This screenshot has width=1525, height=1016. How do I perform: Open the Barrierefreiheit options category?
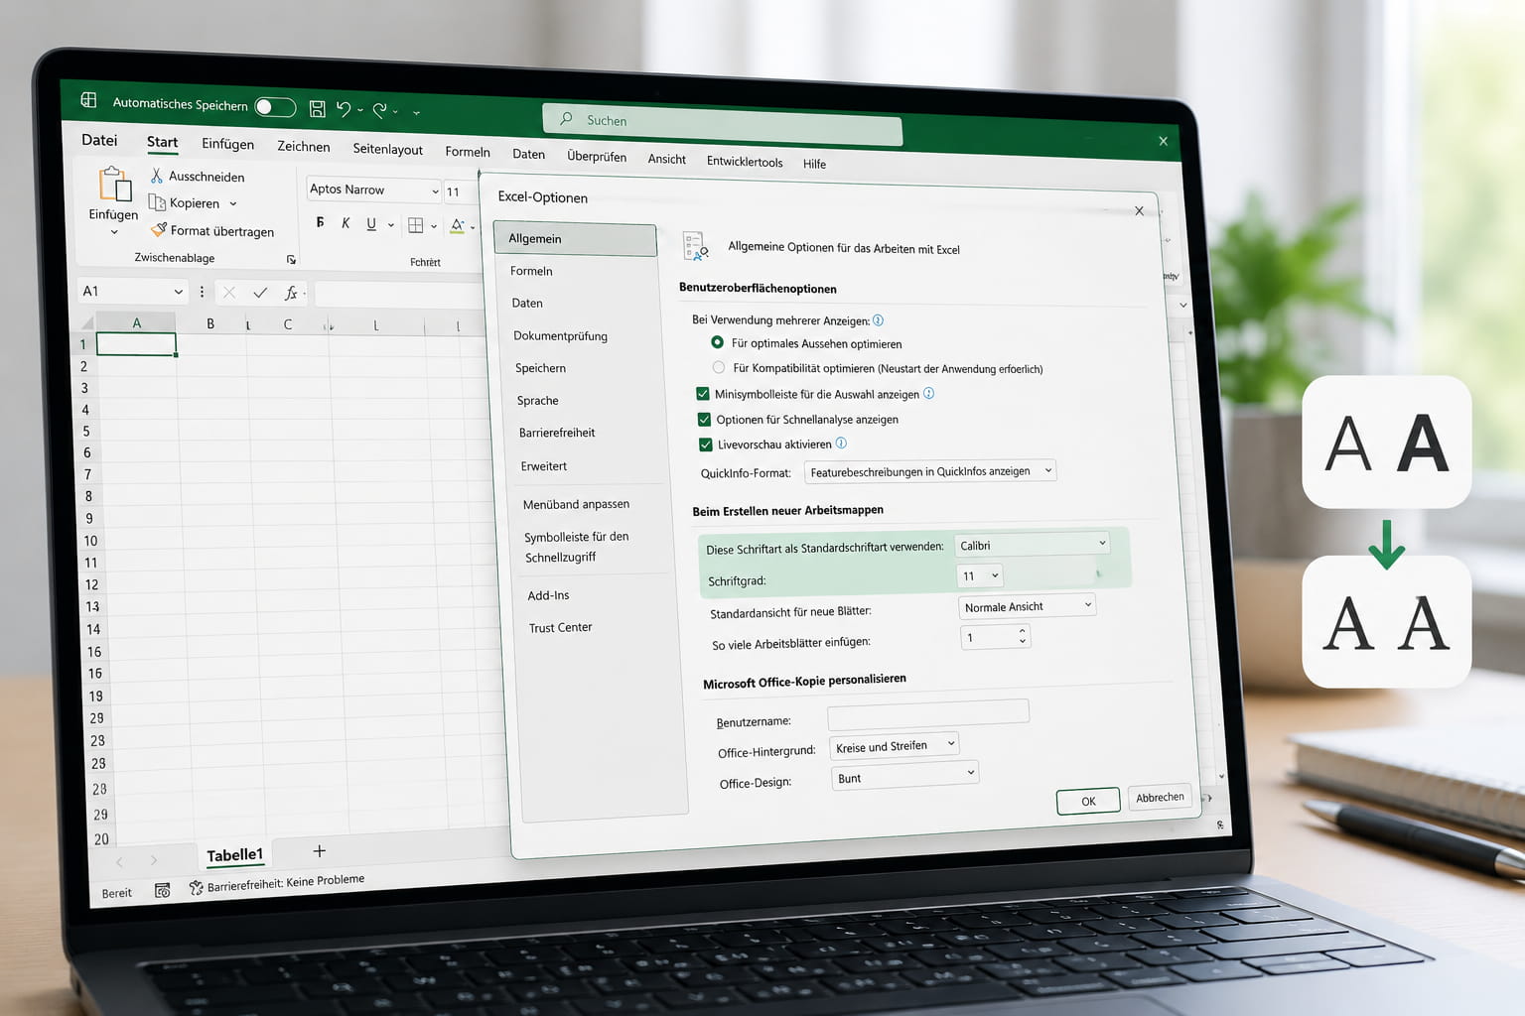coord(557,433)
